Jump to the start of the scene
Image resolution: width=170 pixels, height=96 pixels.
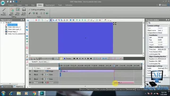74,59
